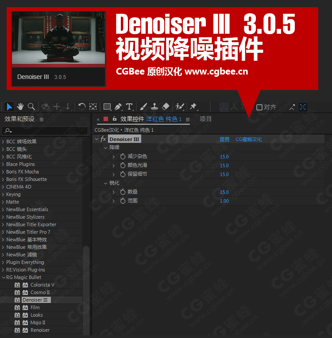The height and width of the screenshot is (338, 332).
Task: Click the effects search field
Action: [45, 131]
